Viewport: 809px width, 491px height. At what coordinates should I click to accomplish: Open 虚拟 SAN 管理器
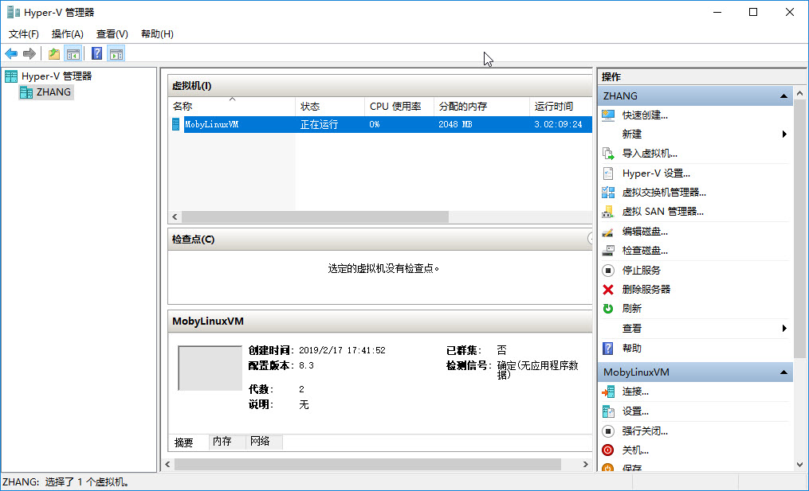[608, 212]
